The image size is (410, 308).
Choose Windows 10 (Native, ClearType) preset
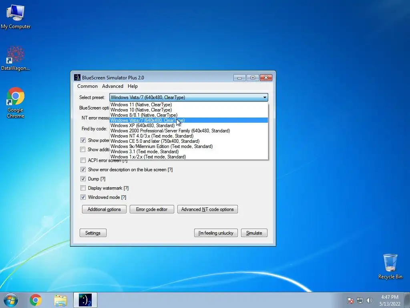[189, 110]
